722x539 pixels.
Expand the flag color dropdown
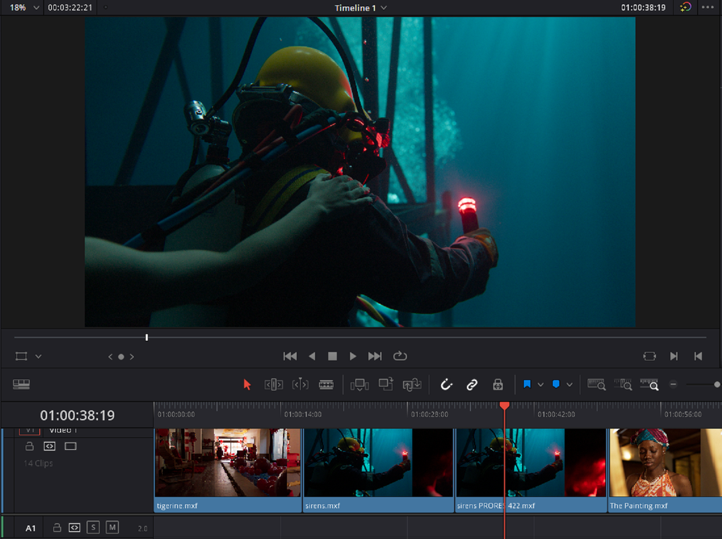pos(541,385)
